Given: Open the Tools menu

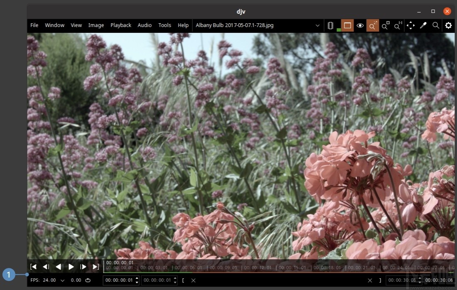Looking at the screenshot, I should [x=165, y=25].
